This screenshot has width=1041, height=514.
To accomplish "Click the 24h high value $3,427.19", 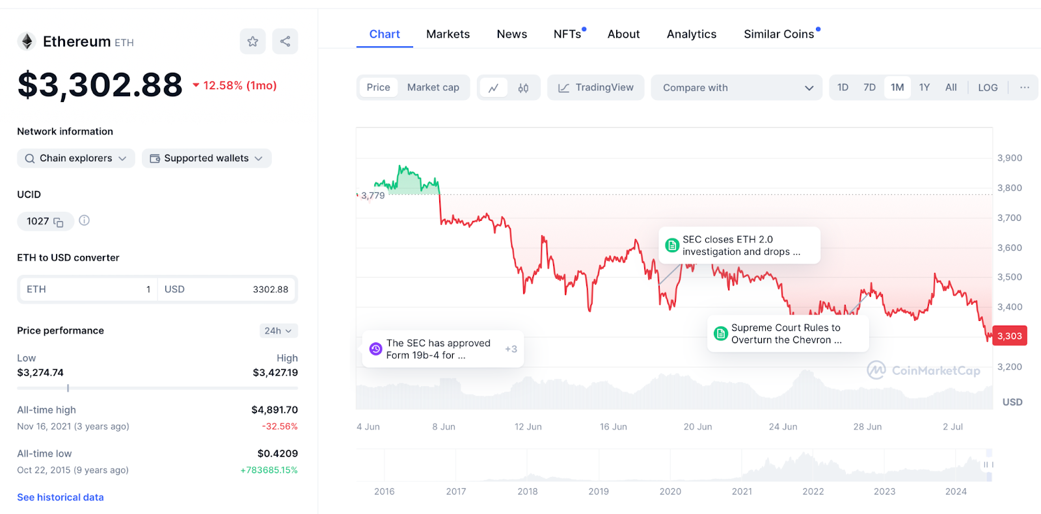I will tap(275, 373).
